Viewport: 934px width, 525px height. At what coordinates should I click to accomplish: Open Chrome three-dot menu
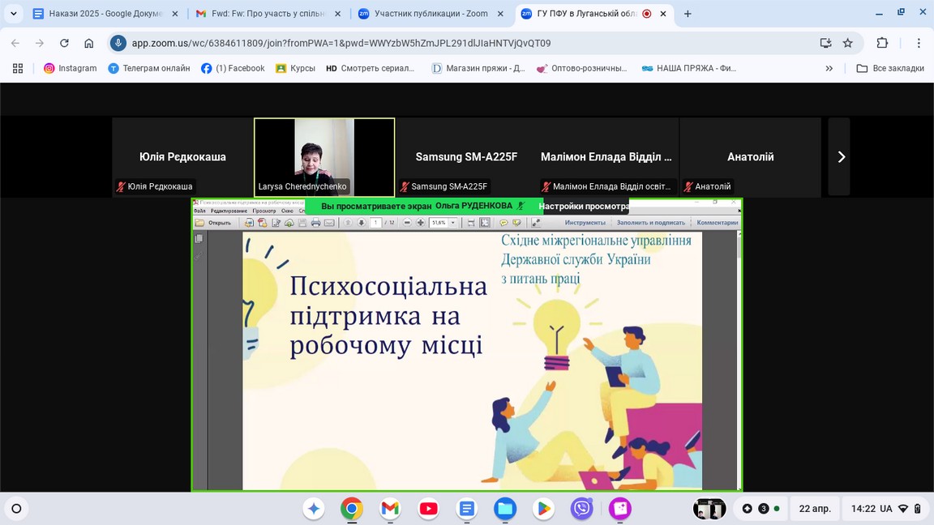(919, 43)
